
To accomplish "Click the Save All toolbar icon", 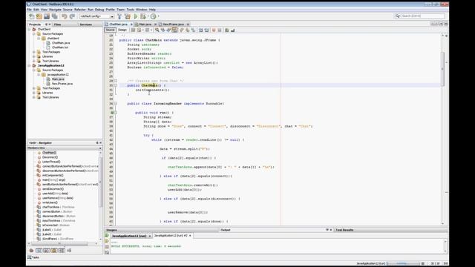I will 54,16.
